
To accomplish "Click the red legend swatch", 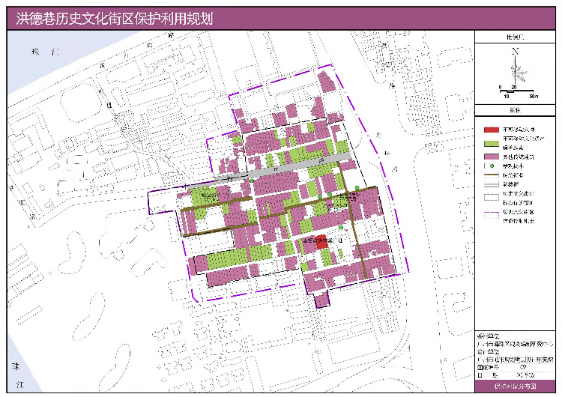I will pyautogui.click(x=492, y=130).
